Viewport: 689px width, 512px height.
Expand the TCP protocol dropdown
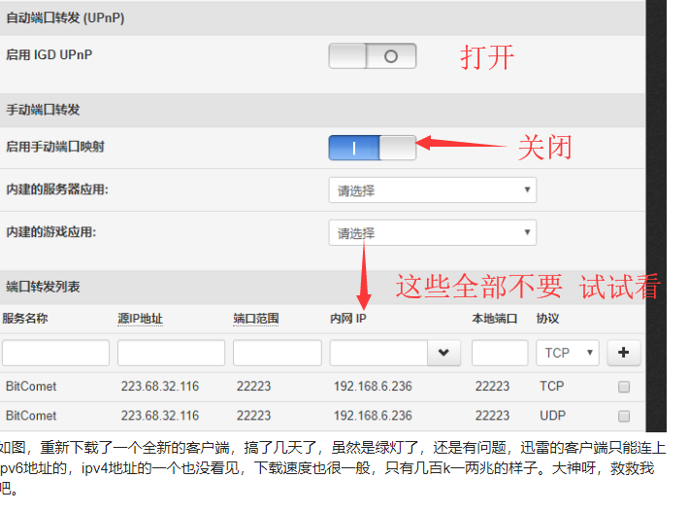568,353
